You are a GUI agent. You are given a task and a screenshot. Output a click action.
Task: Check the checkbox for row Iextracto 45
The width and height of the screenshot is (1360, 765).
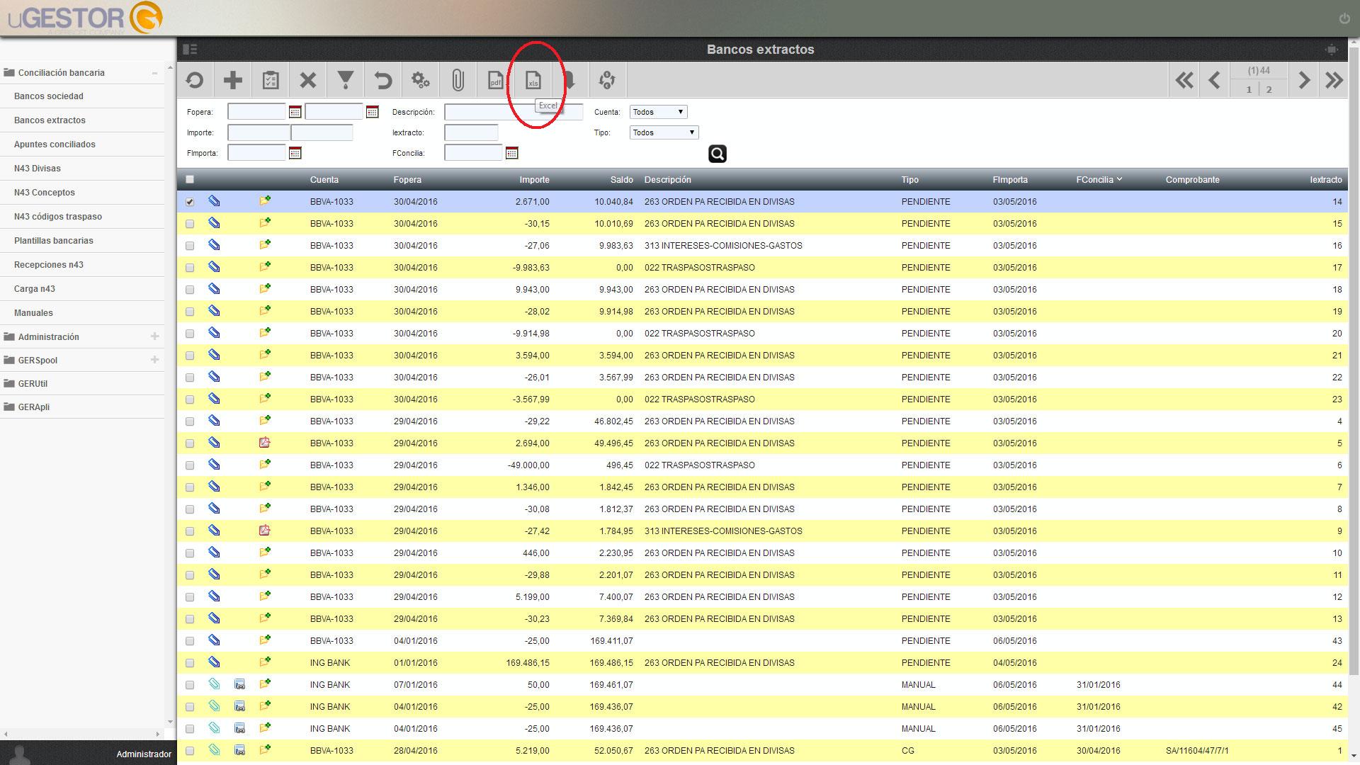pyautogui.click(x=189, y=729)
